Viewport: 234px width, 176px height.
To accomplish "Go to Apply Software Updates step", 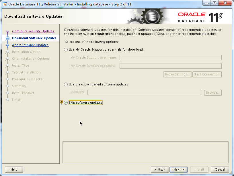I will click(x=30, y=45).
